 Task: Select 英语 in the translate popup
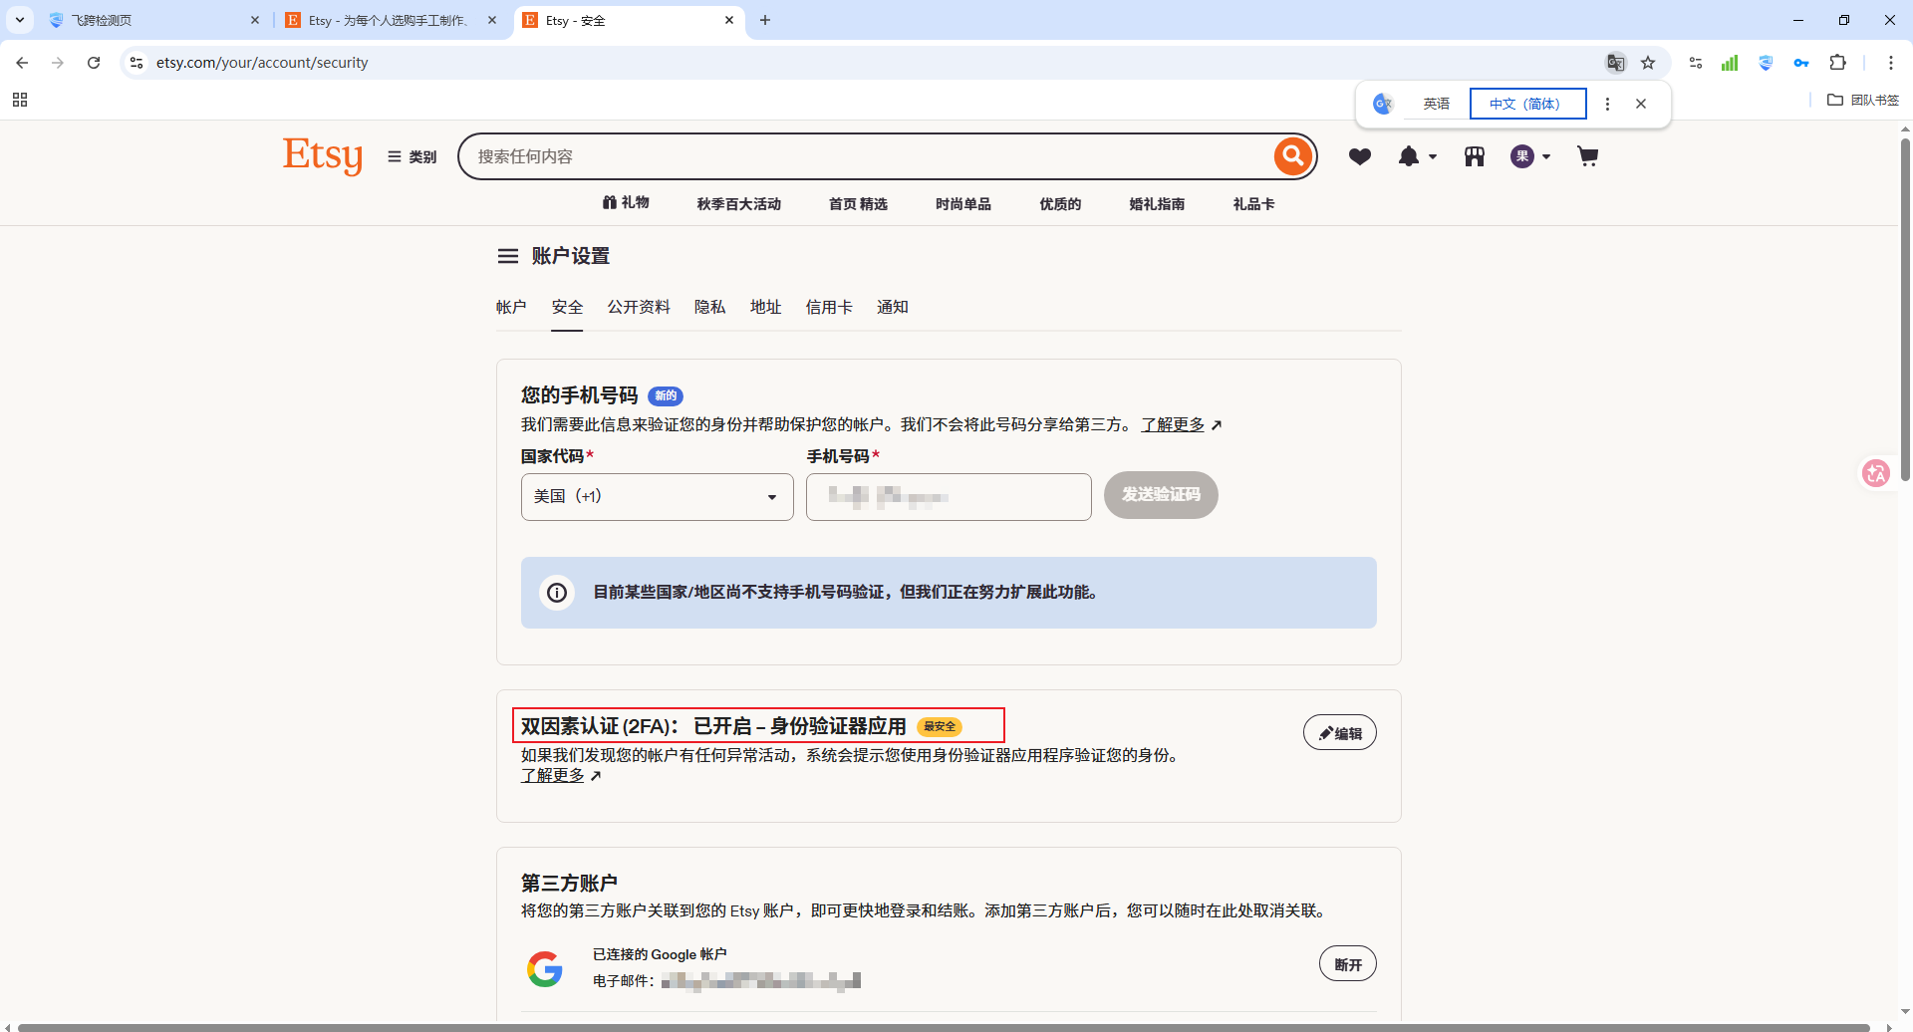pos(1436,104)
